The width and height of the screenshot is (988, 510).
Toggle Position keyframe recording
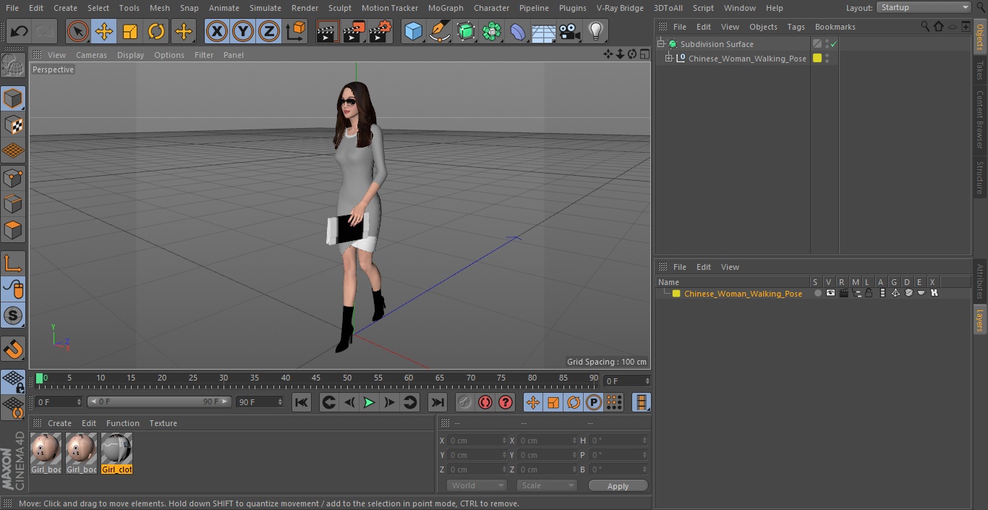[533, 402]
